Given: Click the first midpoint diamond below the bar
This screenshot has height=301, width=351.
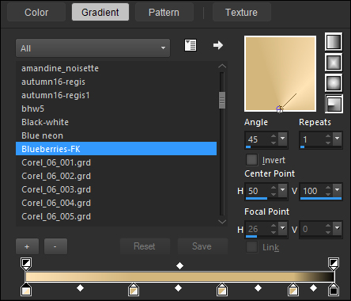Looking at the screenshot, I should (80, 288).
